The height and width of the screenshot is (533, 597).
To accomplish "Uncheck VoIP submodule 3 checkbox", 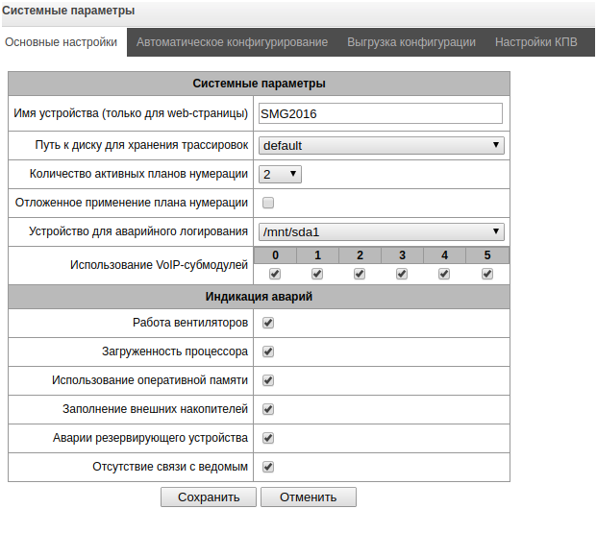I will pyautogui.click(x=402, y=274).
